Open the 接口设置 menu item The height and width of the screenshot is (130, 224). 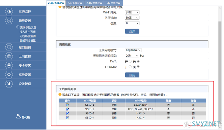tap(25, 47)
